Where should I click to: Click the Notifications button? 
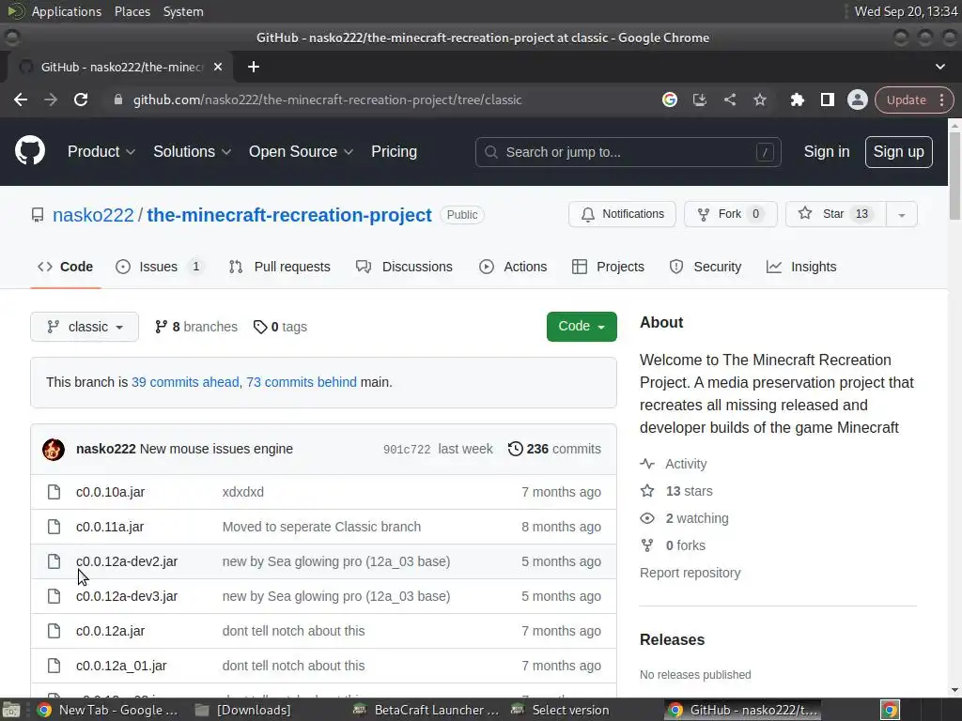[622, 214]
